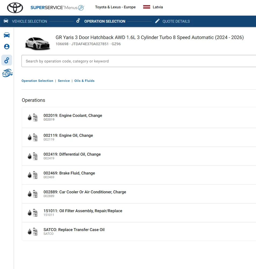
Task: Click the fluid icon for Engine Oil, Change
Action: coord(33,137)
